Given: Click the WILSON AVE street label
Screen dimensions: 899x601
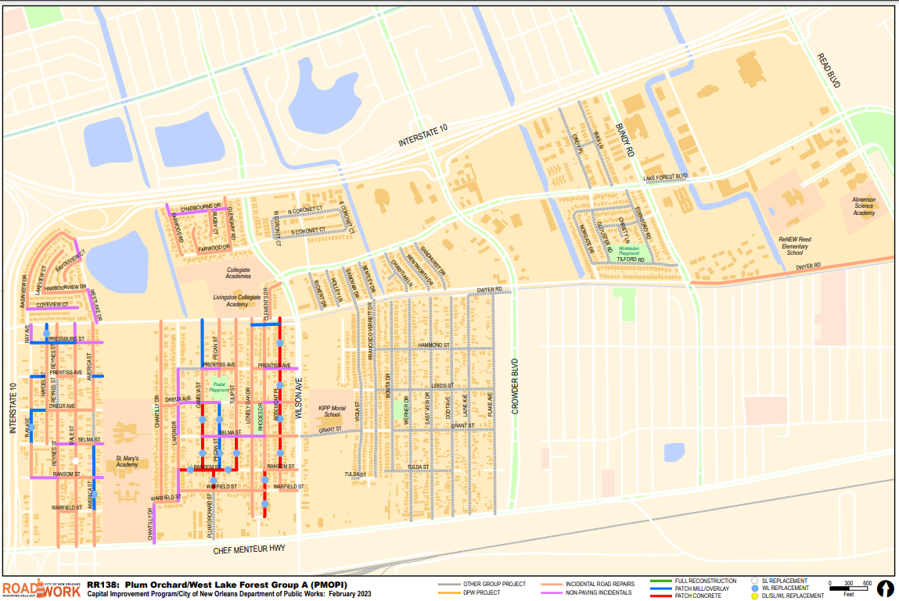Looking at the screenshot, I should click(x=298, y=399).
